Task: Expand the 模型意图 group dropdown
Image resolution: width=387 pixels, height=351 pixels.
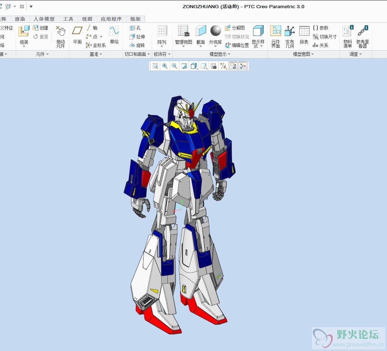Action: (303, 54)
